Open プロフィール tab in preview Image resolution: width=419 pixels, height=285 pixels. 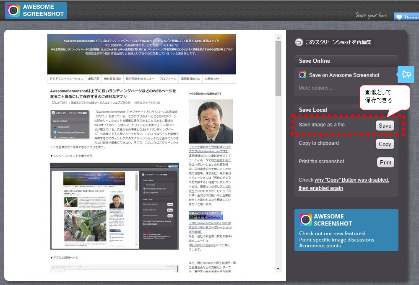click(168, 79)
